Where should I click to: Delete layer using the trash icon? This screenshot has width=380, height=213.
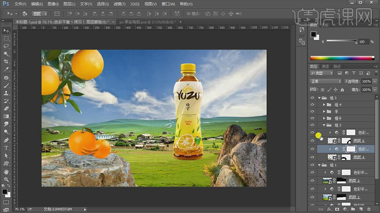coord(369,209)
